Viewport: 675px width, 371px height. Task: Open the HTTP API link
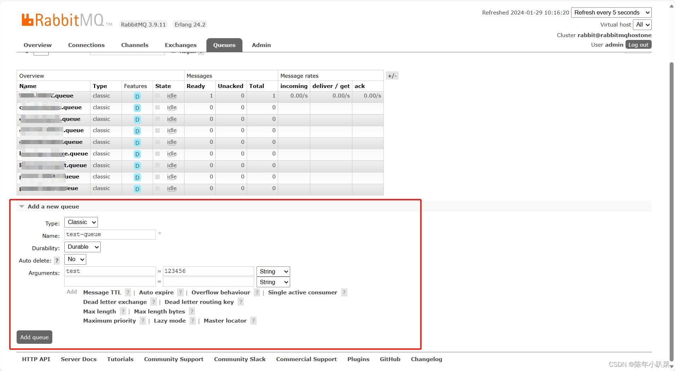[36, 359]
